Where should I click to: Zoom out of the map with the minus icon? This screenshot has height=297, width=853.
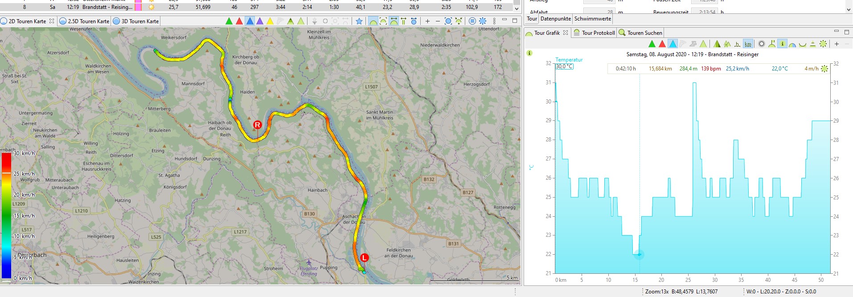pos(438,21)
